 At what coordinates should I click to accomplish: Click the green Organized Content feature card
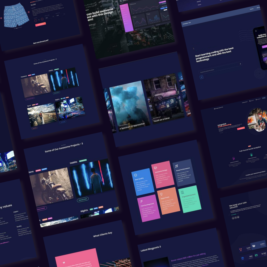click(190, 199)
